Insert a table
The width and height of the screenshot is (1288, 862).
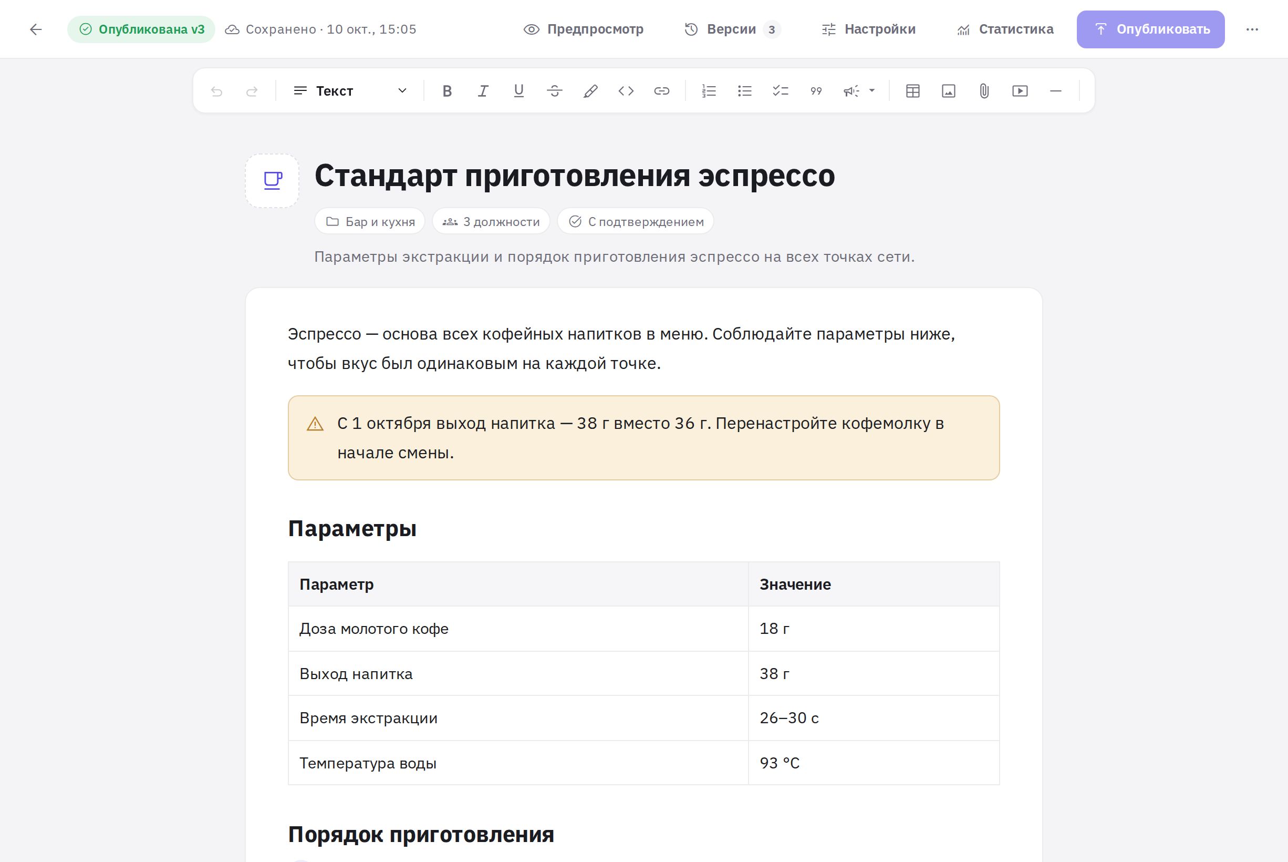pos(913,91)
